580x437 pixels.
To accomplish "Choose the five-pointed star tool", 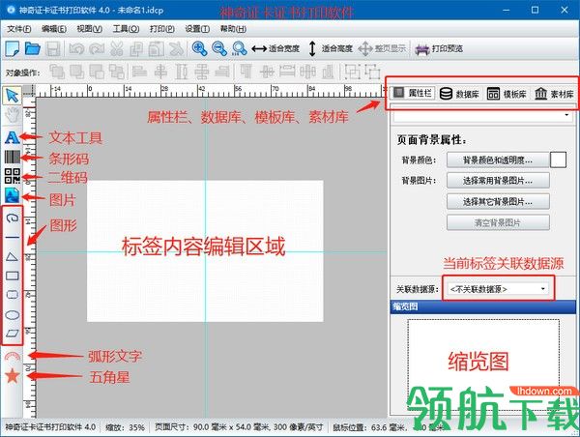I will click(x=13, y=375).
